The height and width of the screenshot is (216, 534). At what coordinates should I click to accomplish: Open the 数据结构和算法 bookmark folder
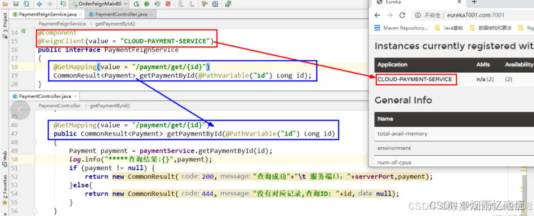tap(491, 28)
